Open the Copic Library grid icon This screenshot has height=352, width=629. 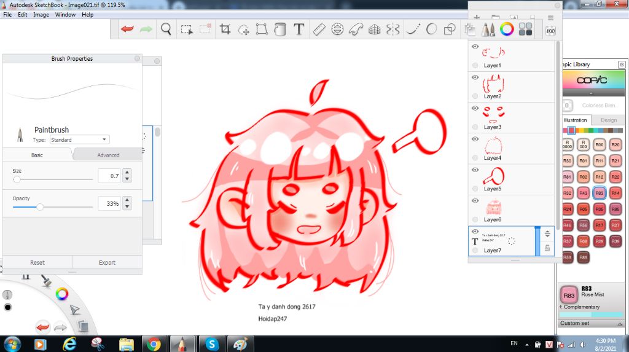[526, 29]
